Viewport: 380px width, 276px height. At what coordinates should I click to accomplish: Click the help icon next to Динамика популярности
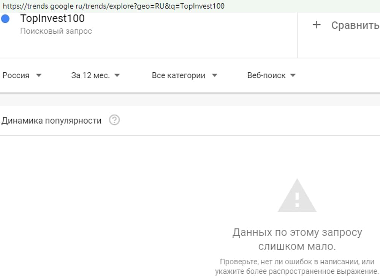(114, 120)
